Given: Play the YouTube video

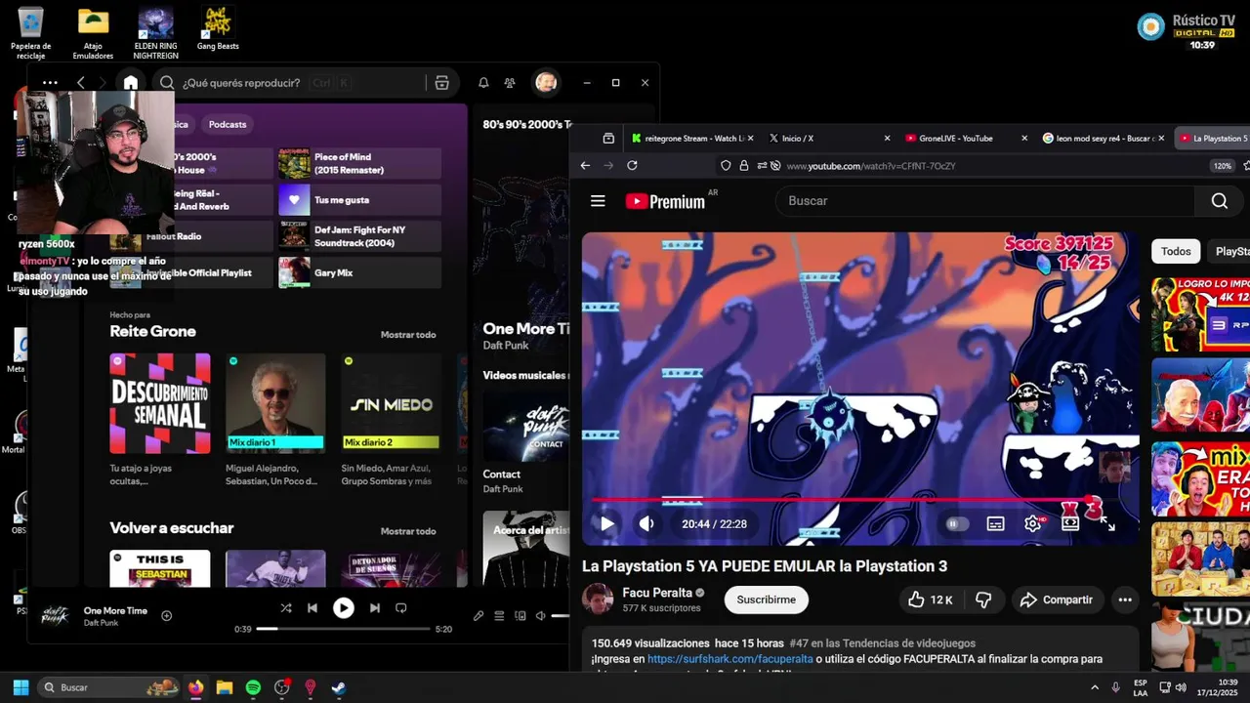Looking at the screenshot, I should point(607,523).
